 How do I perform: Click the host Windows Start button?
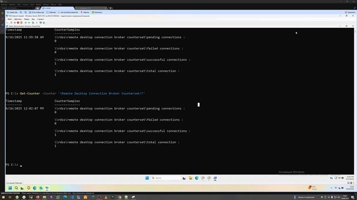click(3, 198)
